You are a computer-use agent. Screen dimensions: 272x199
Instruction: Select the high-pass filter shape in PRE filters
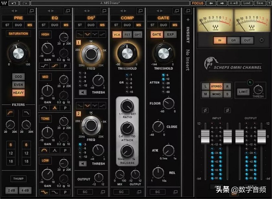tap(10, 113)
